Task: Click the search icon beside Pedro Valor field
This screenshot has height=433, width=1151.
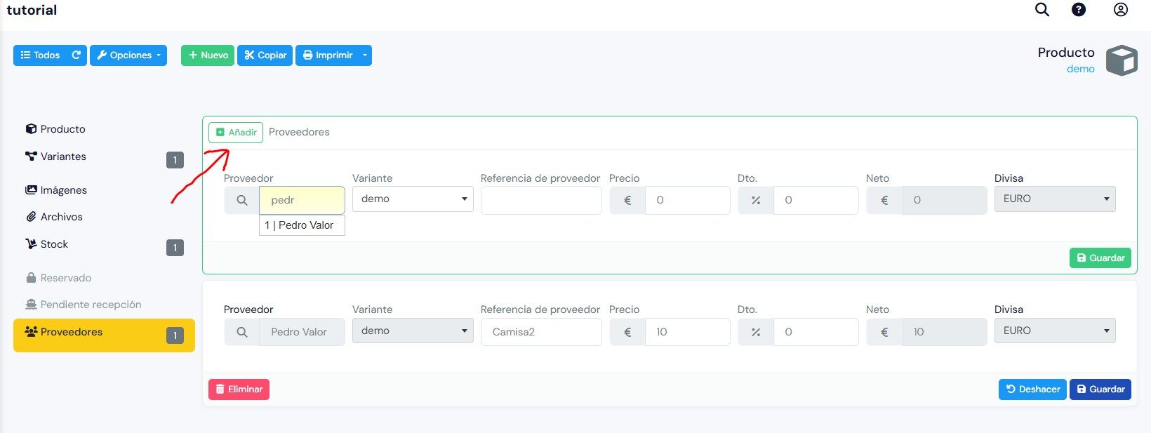Action: pyautogui.click(x=242, y=332)
